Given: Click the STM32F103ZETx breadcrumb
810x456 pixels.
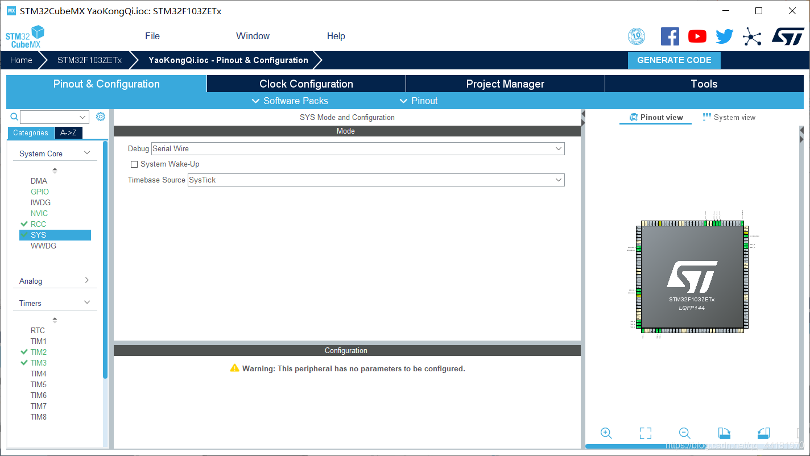Looking at the screenshot, I should [x=89, y=60].
